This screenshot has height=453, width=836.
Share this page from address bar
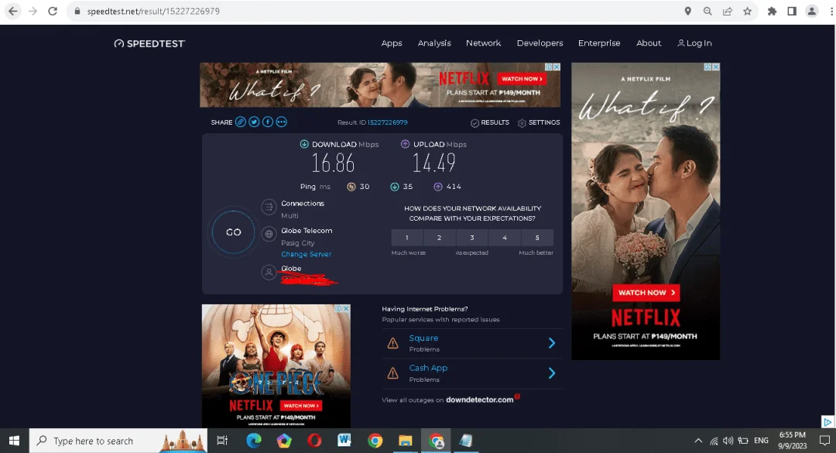(x=727, y=11)
